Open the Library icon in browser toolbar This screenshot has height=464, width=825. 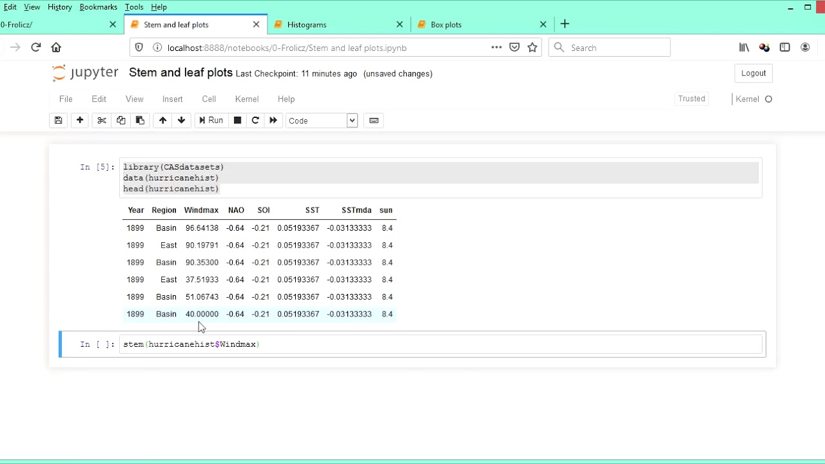coord(744,47)
